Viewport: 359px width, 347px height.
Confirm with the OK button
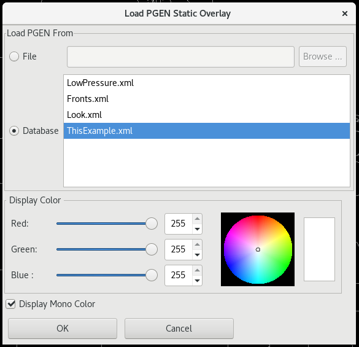pos(63,329)
